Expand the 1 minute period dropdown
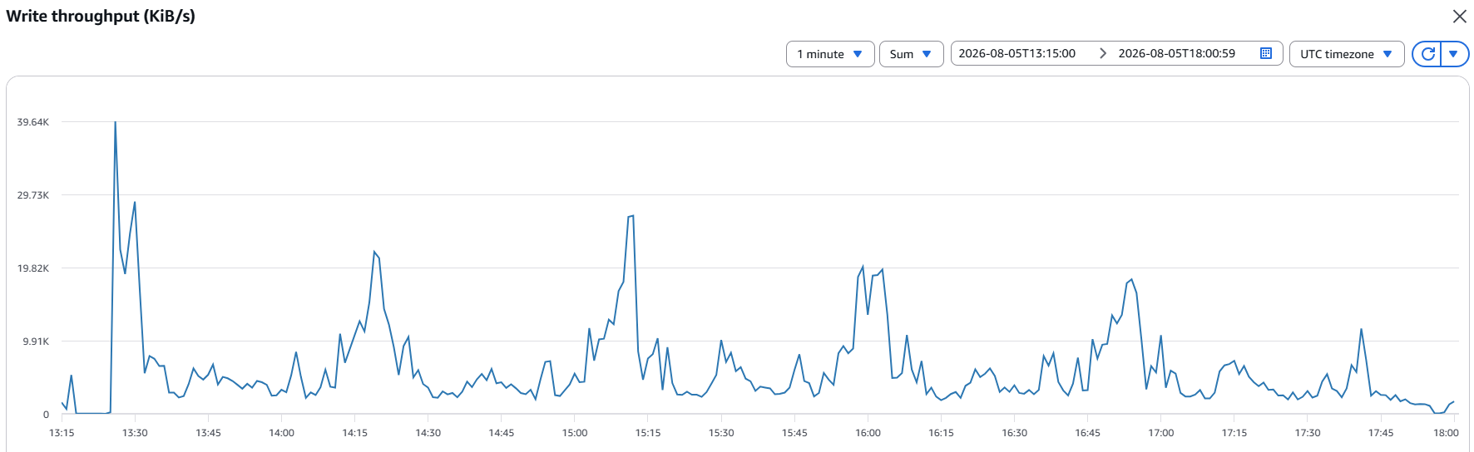The image size is (1474, 452). coord(830,54)
